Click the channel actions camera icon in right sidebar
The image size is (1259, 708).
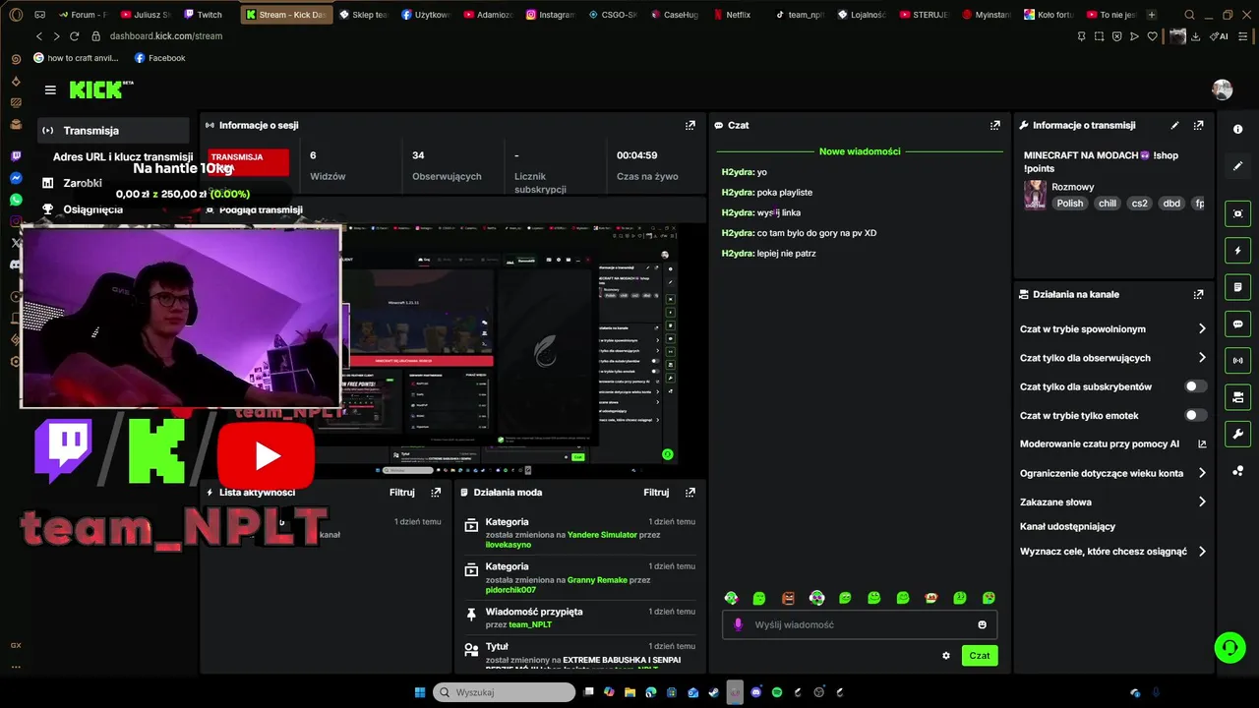[1237, 397]
